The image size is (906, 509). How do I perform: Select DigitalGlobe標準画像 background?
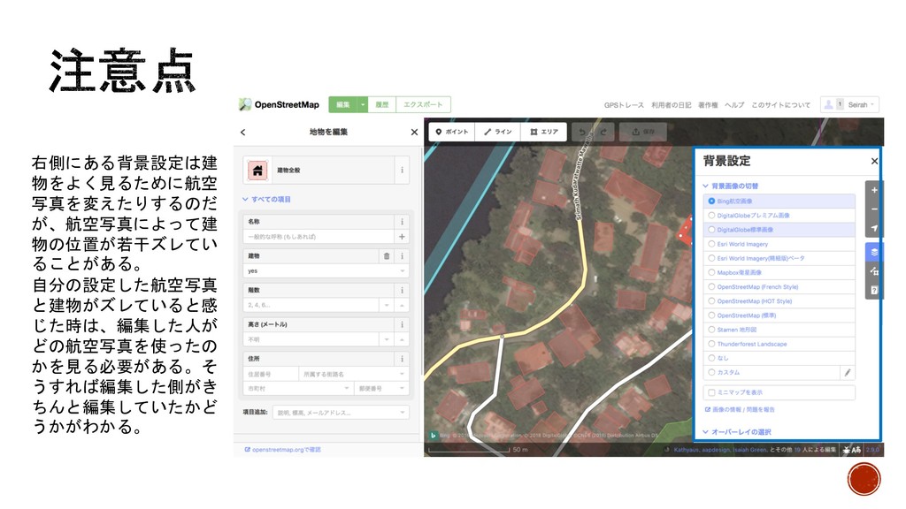pos(779,230)
